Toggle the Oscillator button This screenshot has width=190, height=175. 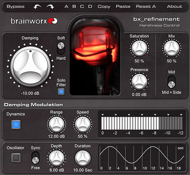(16, 158)
